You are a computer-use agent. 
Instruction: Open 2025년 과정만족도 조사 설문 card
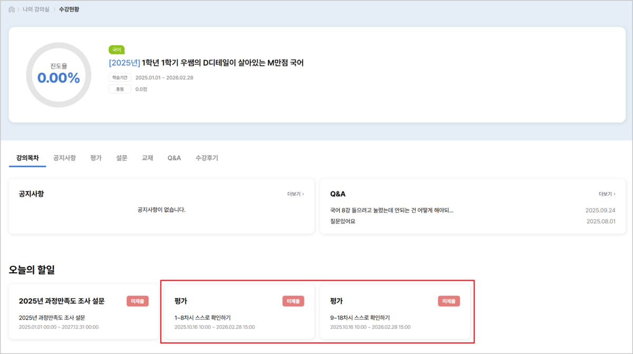(62, 301)
